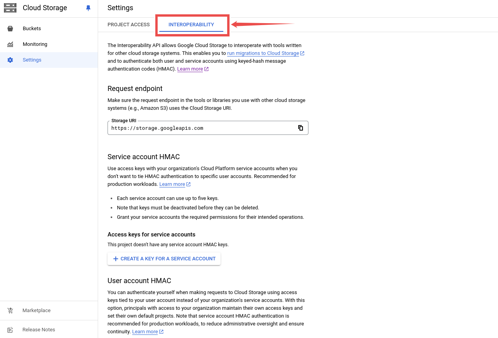498x338 pixels.
Task: Open Learn more link in Service account HMAC
Action: point(172,184)
